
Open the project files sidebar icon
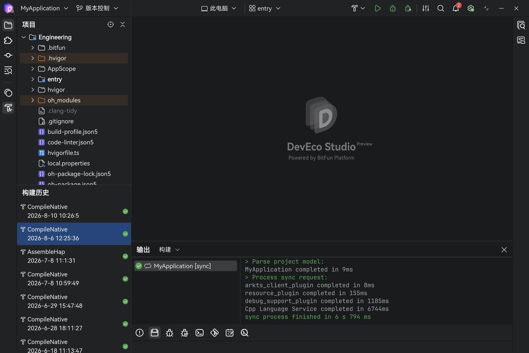tap(8, 25)
